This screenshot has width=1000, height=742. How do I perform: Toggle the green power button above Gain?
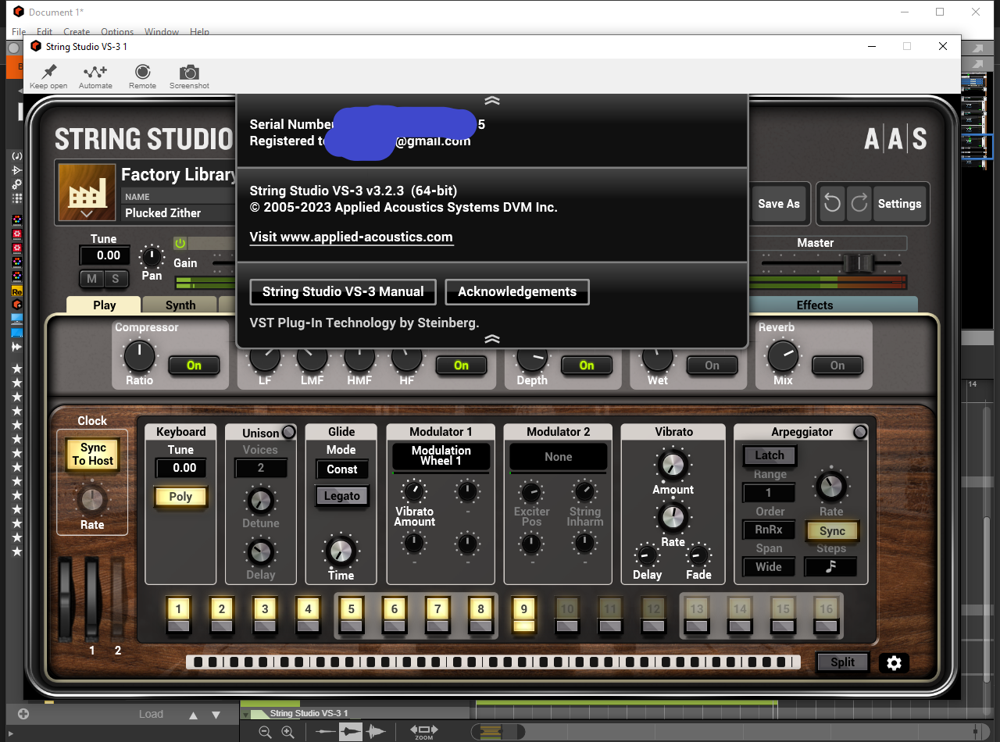tap(180, 244)
